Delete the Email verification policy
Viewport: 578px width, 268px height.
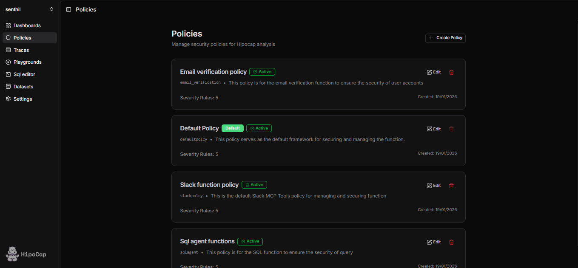(452, 72)
